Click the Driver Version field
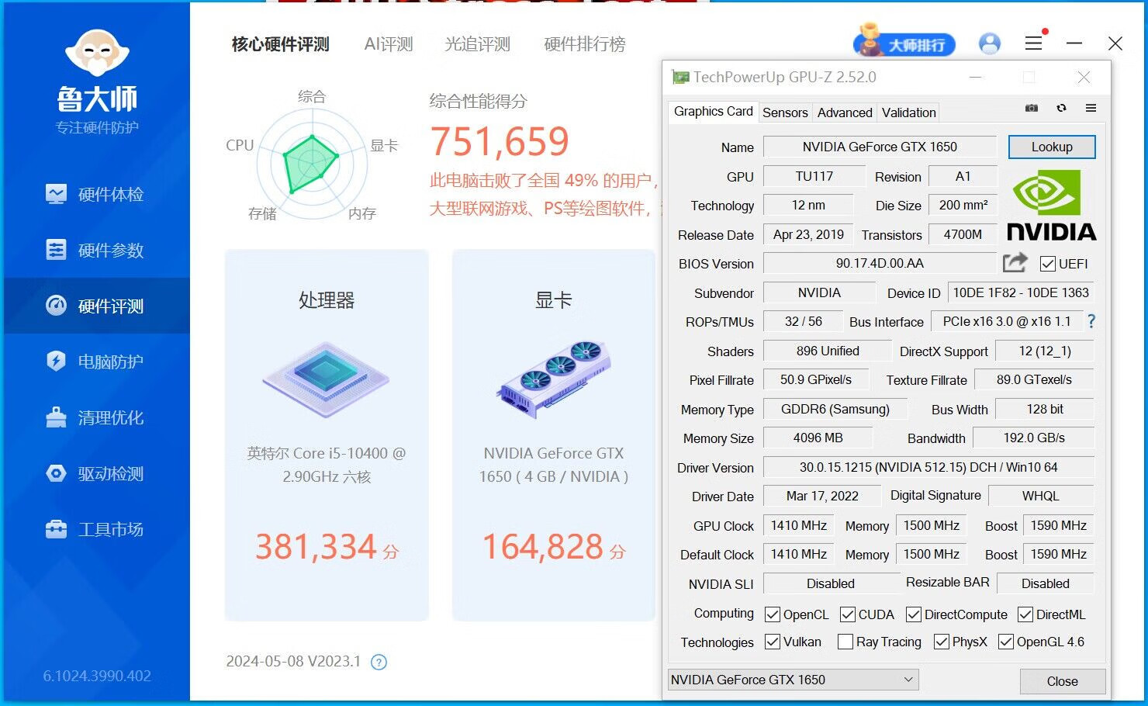Screen dimensions: 1148x706 [x=928, y=467]
